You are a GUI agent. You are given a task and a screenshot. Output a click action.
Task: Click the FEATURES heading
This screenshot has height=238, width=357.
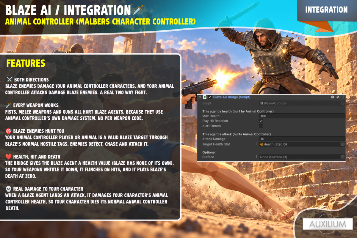26,63
